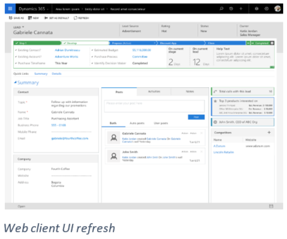Select the Step 1 process stage
Viewport: 287px width, 239px height.
[x=37, y=43]
